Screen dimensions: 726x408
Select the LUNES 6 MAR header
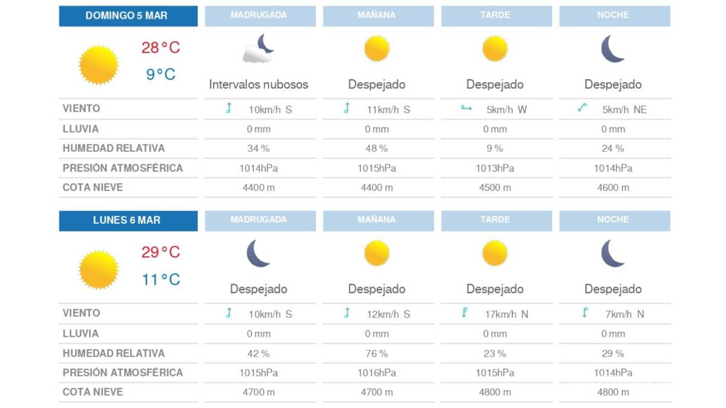click(x=127, y=221)
